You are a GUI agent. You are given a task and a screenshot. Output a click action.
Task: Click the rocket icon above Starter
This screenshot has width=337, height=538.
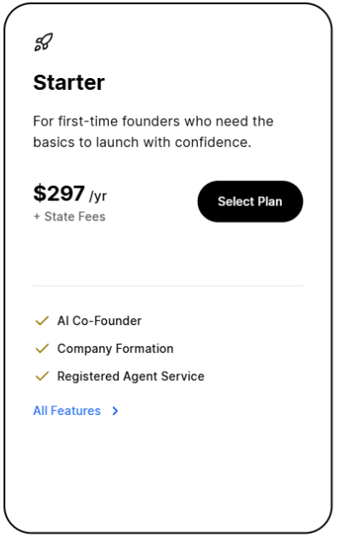(43, 42)
